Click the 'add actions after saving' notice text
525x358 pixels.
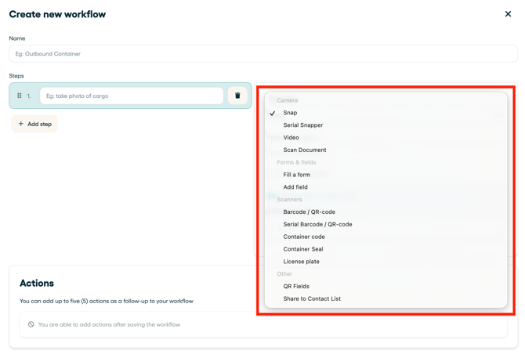coord(109,324)
